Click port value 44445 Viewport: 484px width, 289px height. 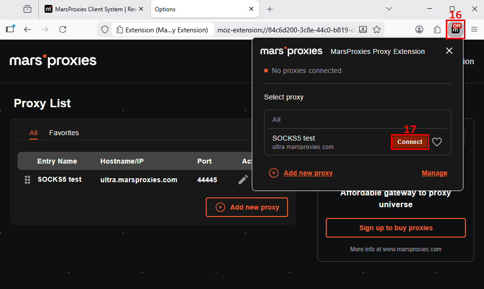click(x=207, y=180)
